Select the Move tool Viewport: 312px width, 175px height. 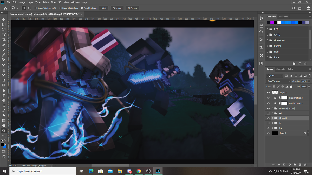[4, 19]
